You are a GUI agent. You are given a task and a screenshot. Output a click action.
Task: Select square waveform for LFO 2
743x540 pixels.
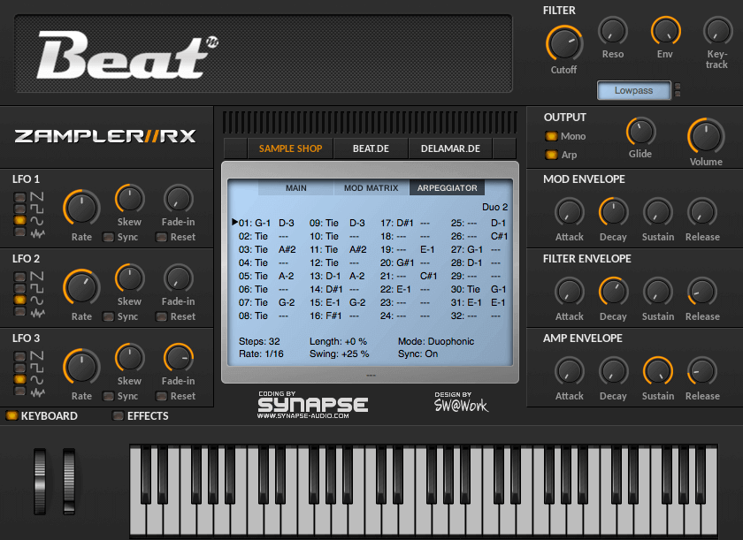pyautogui.click(x=19, y=288)
